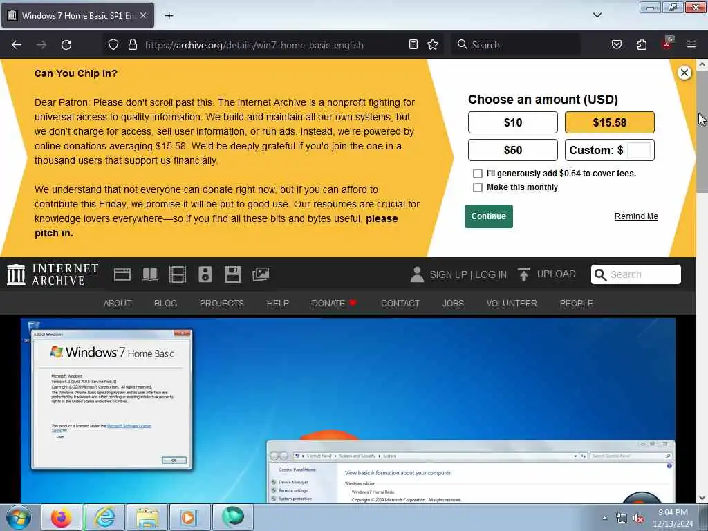Open the VOLUNTEER menu item
The image size is (708, 531).
[x=512, y=304]
